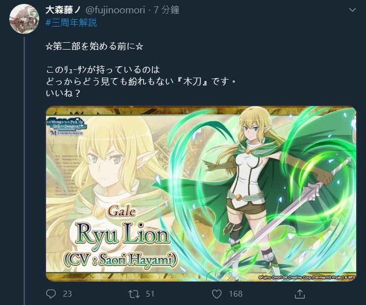Click the Memoria Freese game logo in image
This screenshot has width=366, height=305.
coord(67,127)
